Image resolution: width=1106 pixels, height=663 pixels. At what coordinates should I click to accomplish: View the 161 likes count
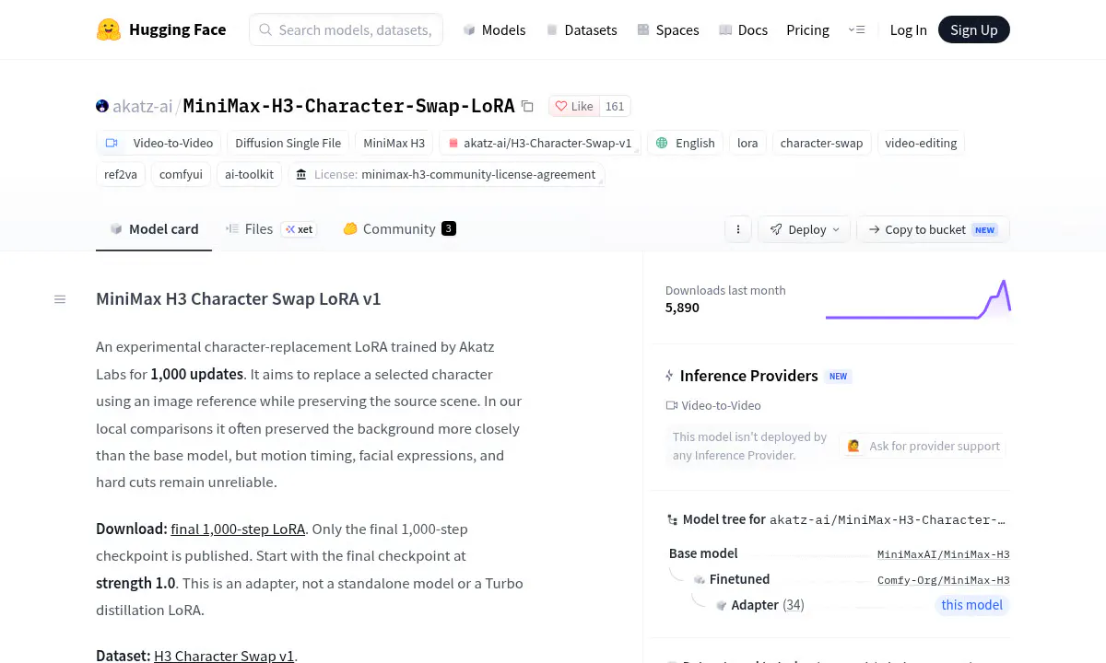(x=615, y=106)
